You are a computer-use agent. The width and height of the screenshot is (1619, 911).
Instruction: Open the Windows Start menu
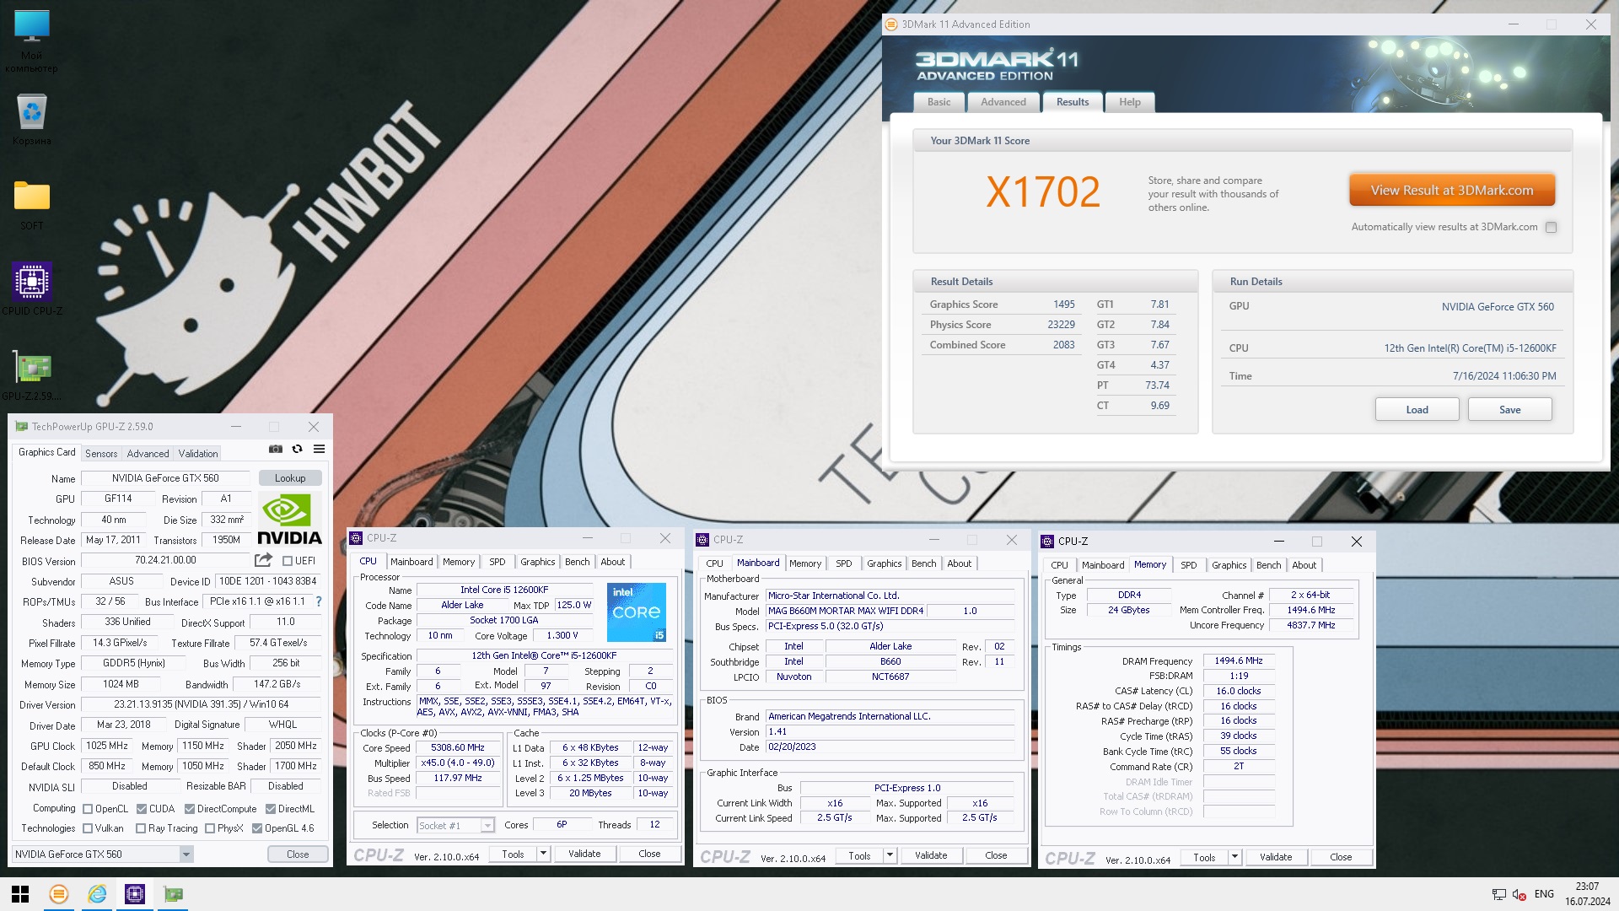20,894
